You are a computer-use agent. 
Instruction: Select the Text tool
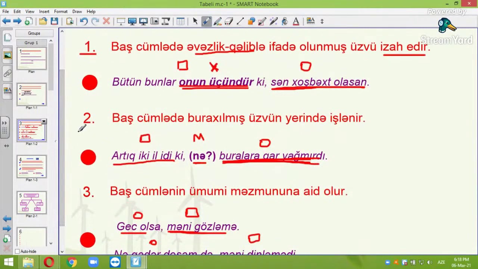tap(296, 21)
